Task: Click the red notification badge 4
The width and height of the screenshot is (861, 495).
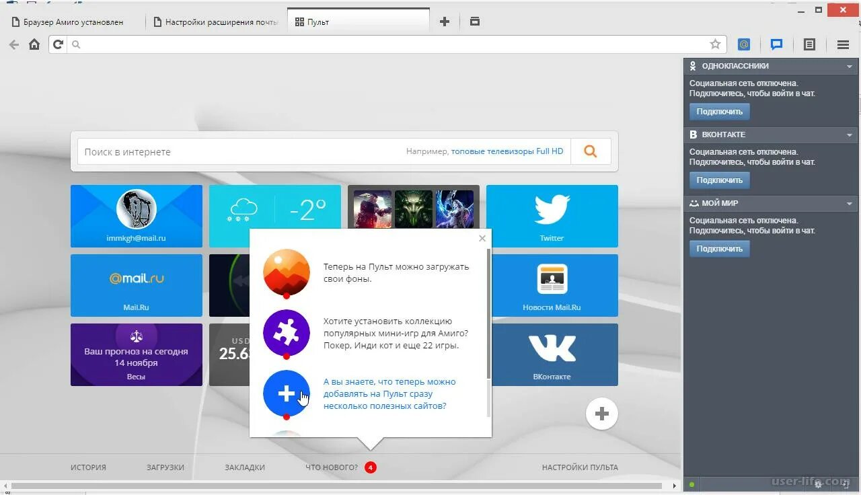Action: click(x=371, y=467)
